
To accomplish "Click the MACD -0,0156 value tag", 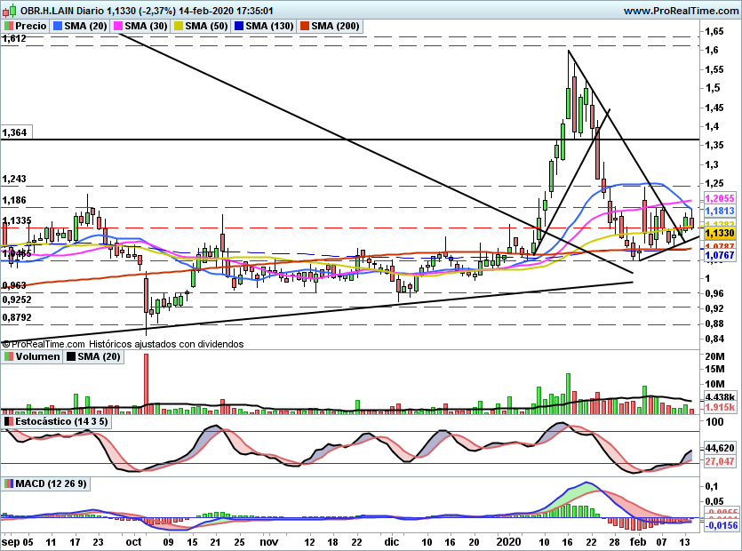I will coord(722,525).
